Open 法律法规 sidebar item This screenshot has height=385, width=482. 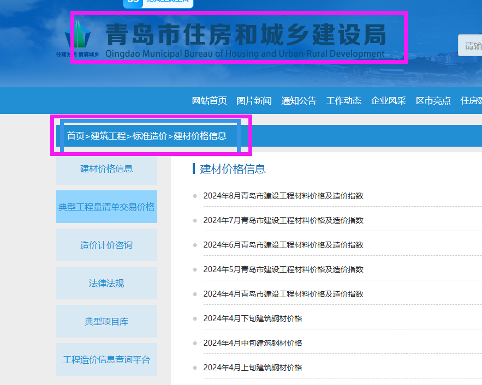click(106, 283)
